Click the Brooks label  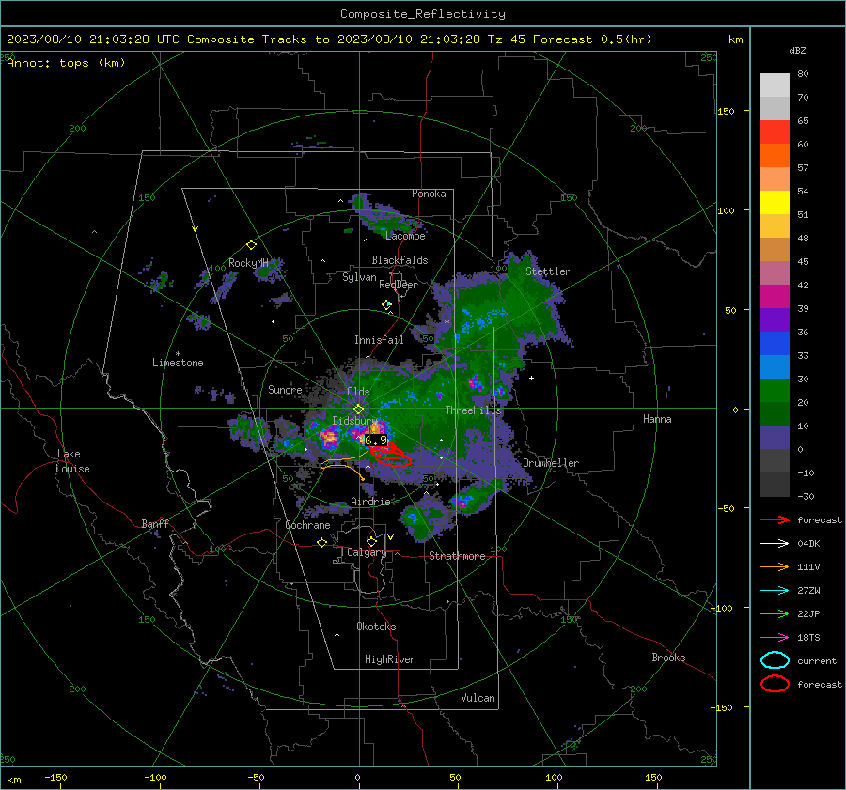click(x=668, y=658)
